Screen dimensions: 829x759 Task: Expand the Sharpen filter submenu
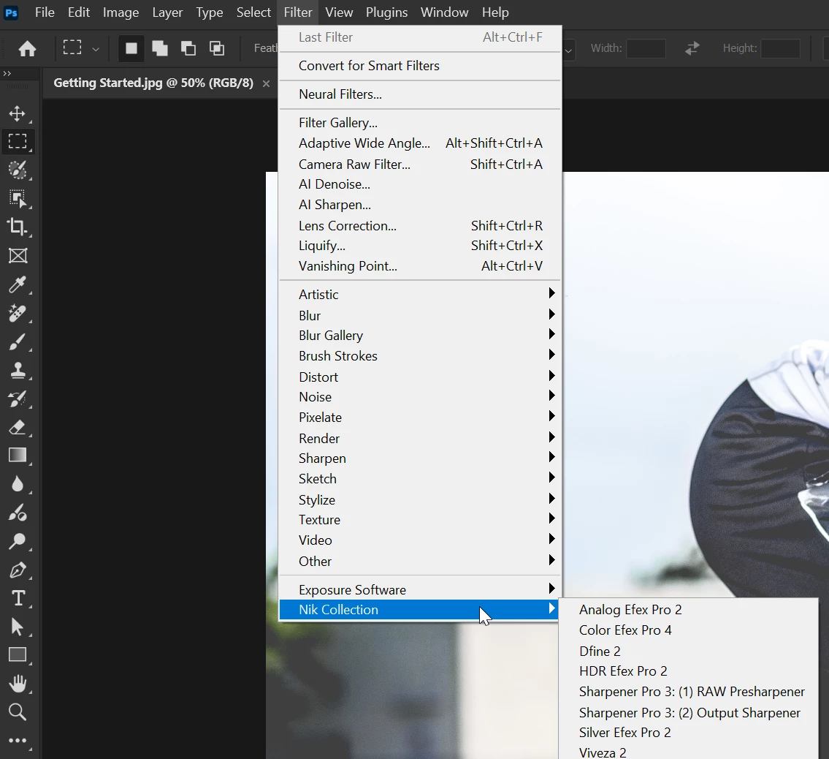point(420,458)
